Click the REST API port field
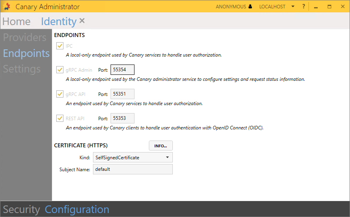Screen dimensions: 350x217 [x=122, y=118]
